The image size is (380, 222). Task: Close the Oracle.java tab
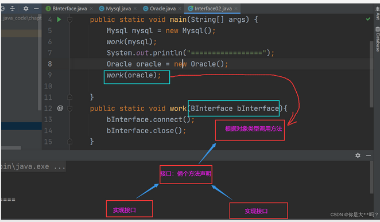[x=180, y=9]
